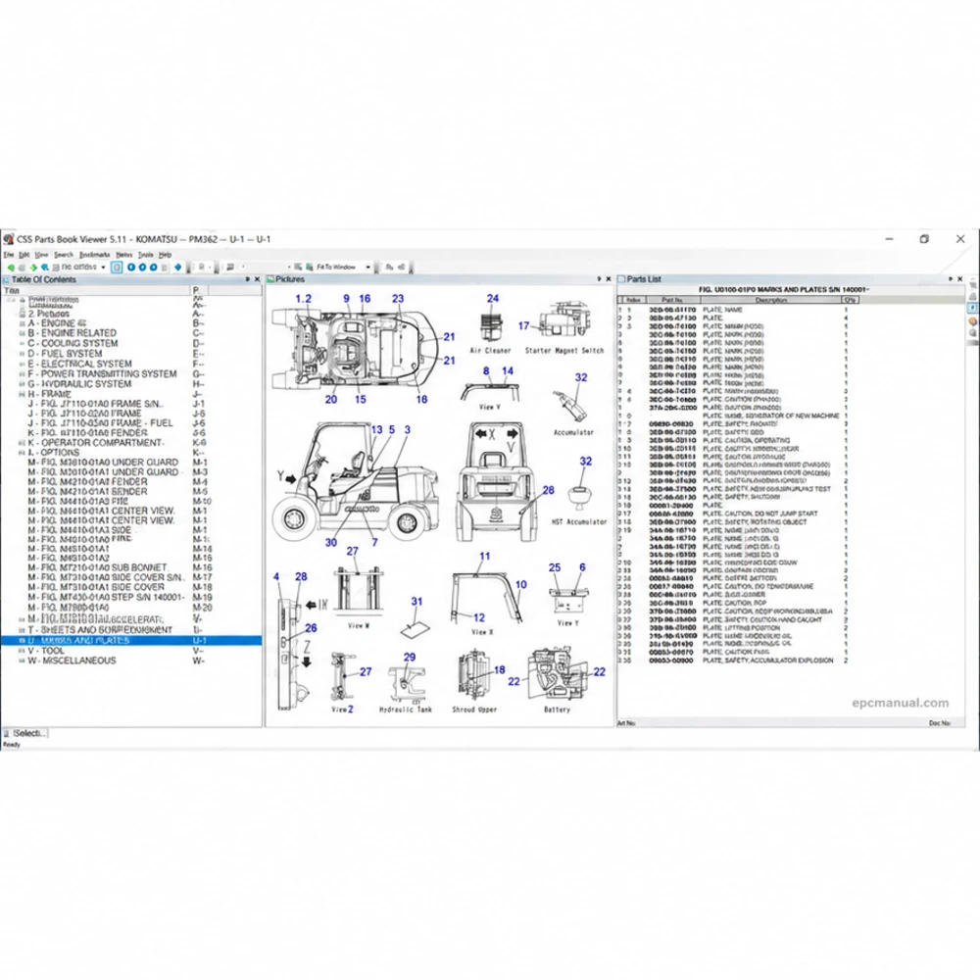Click the green forward navigation arrow
The image size is (980, 980).
coord(33,268)
